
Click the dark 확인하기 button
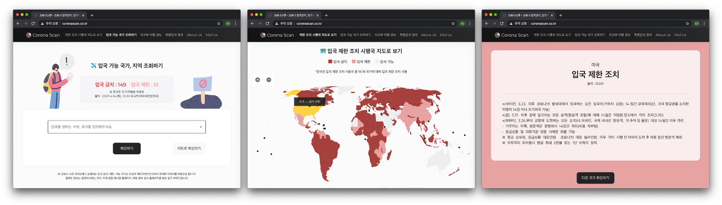click(127, 148)
